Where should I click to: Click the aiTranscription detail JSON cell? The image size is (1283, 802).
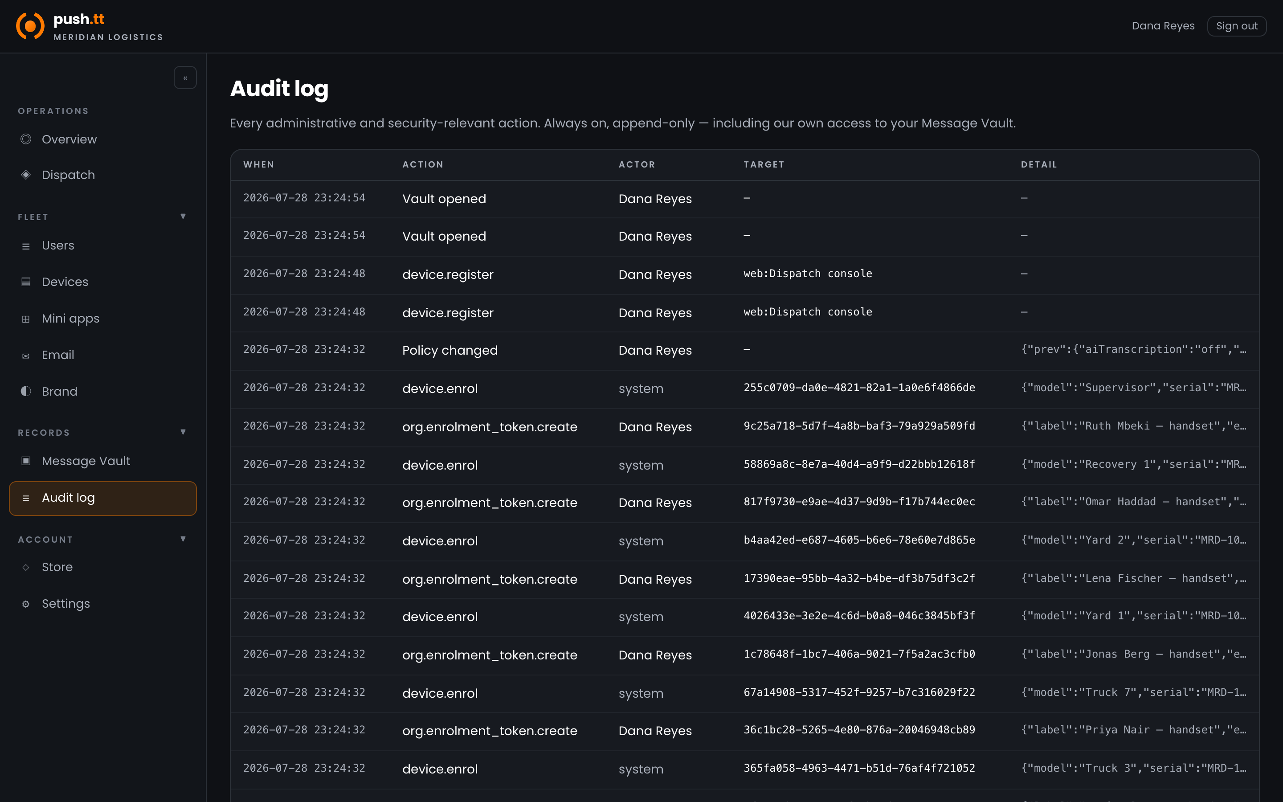tap(1133, 349)
